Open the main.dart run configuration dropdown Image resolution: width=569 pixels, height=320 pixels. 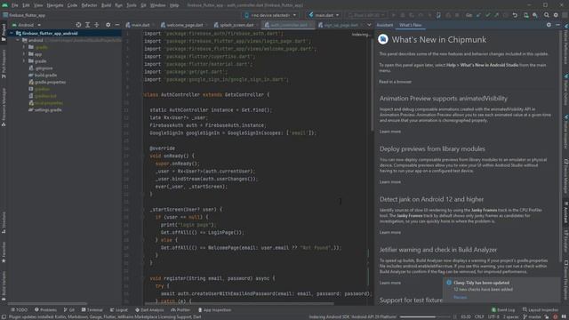[324, 15]
